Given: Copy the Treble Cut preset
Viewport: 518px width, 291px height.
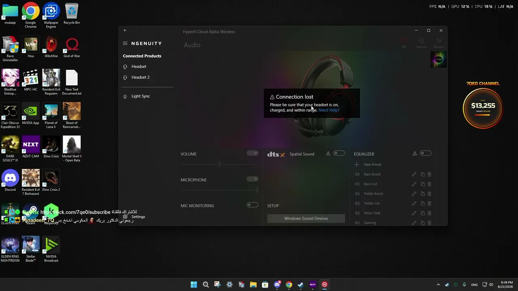Looking at the screenshot, I should (x=422, y=203).
